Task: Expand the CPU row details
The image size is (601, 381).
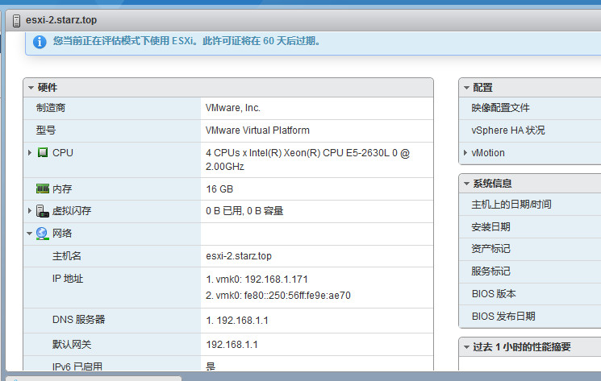Action: coord(30,152)
